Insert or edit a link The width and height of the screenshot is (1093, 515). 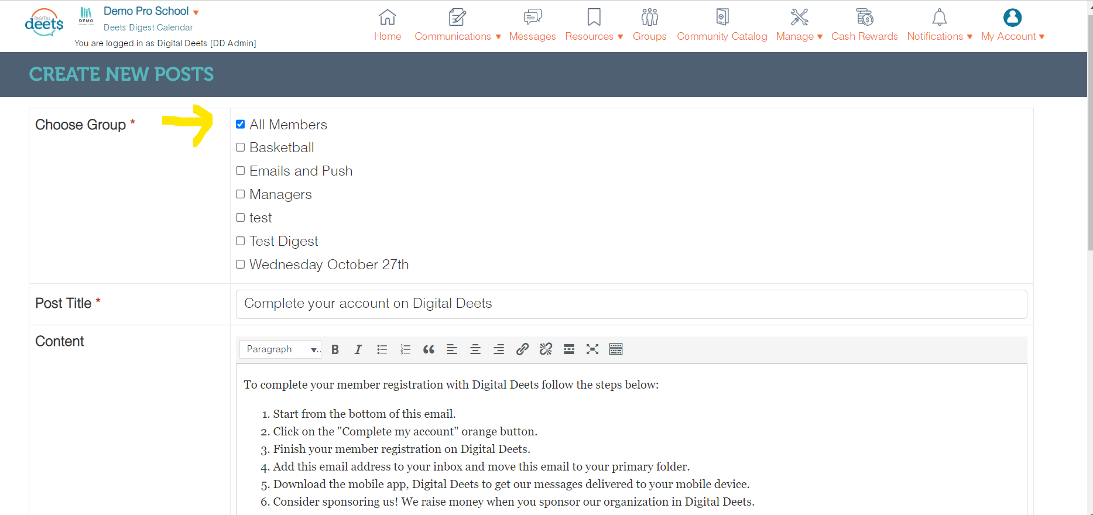pos(522,349)
